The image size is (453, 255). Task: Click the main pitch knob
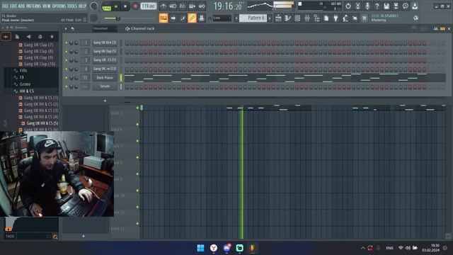[x=94, y=18]
